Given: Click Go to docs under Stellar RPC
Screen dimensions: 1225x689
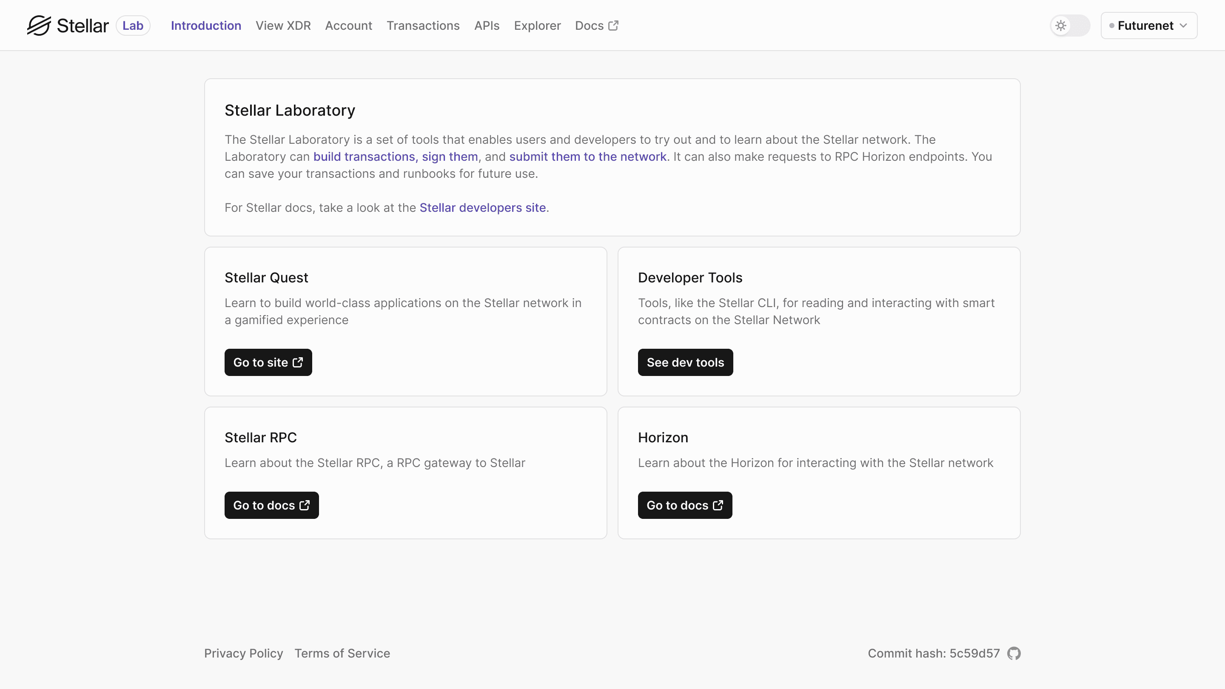Looking at the screenshot, I should pos(271,505).
